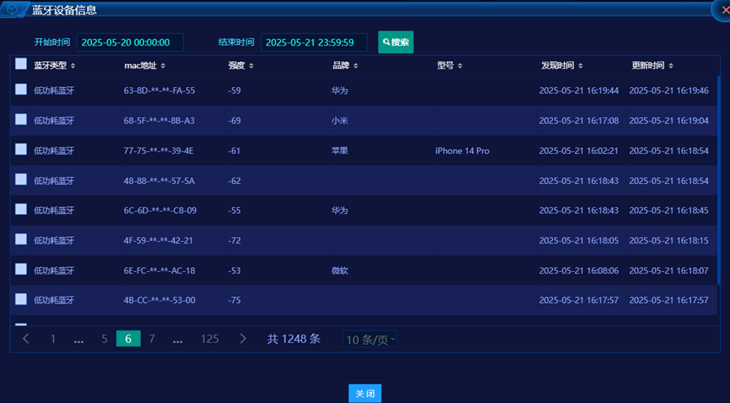Click mac address 6E-FC-**-**-AC-18
Screen dimensions: 730x403
pos(160,270)
